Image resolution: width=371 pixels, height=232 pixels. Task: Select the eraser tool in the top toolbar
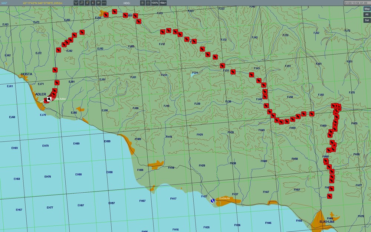coord(82,2)
